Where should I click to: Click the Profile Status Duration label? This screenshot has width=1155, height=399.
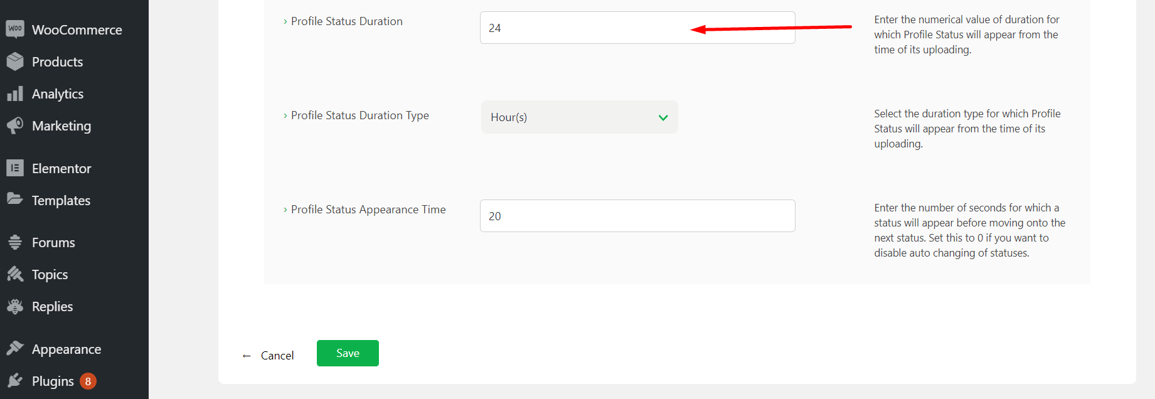[x=347, y=21]
